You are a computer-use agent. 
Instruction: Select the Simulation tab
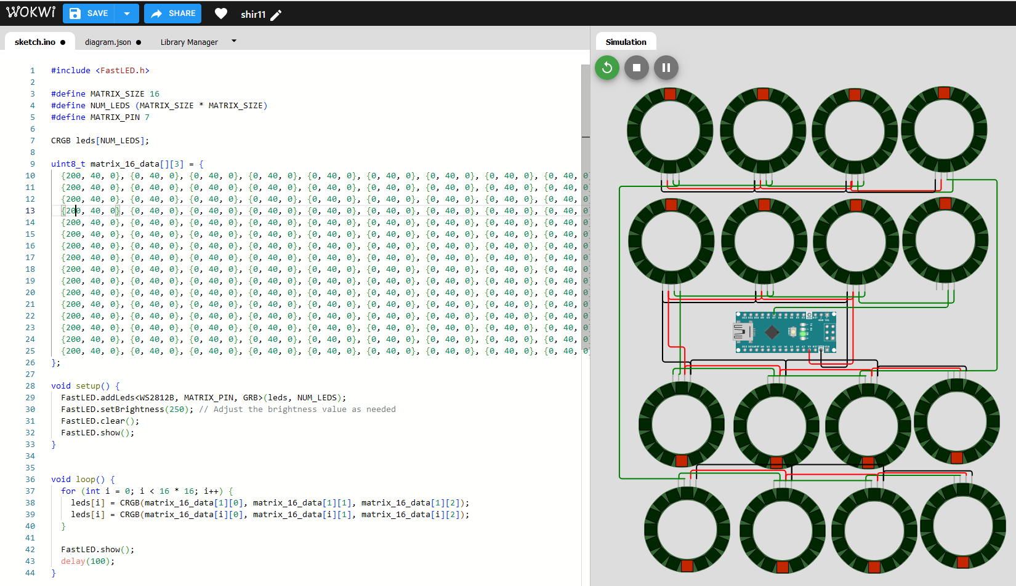[626, 42]
